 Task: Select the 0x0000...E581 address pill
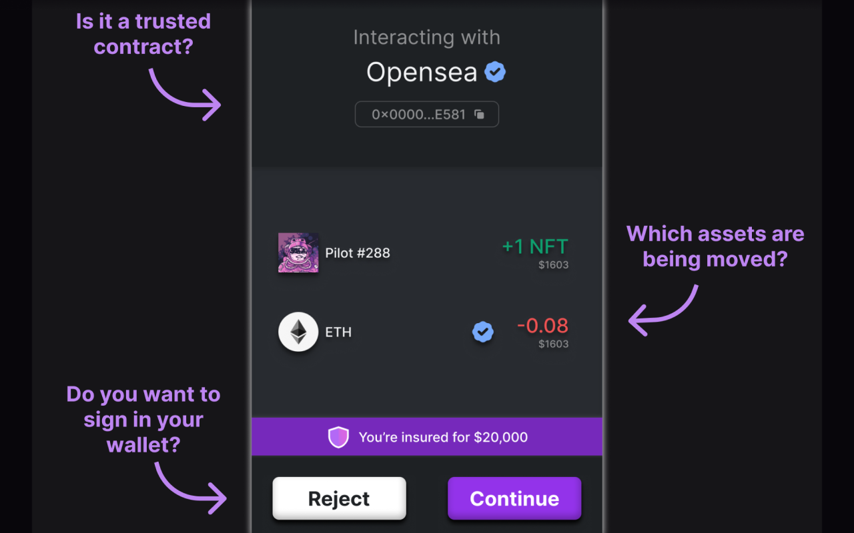pos(427,115)
